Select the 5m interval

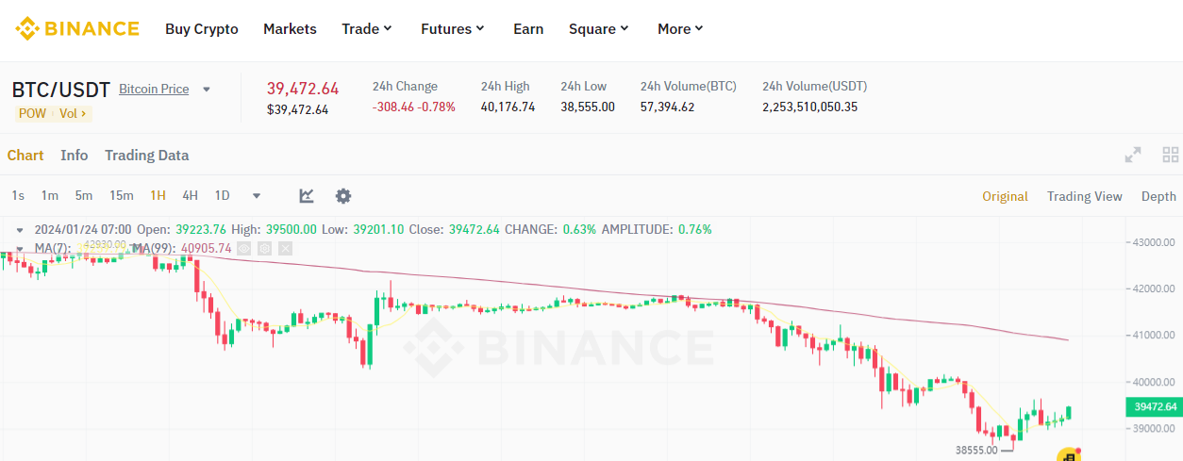pyautogui.click(x=84, y=195)
